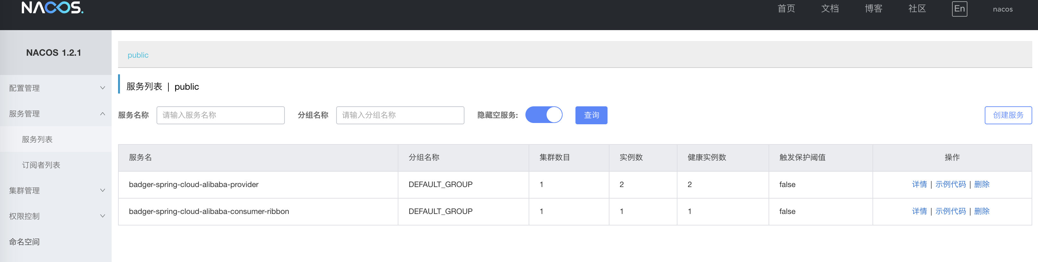Open 订阅者列表 in the sidebar
This screenshot has width=1038, height=262.
[41, 165]
